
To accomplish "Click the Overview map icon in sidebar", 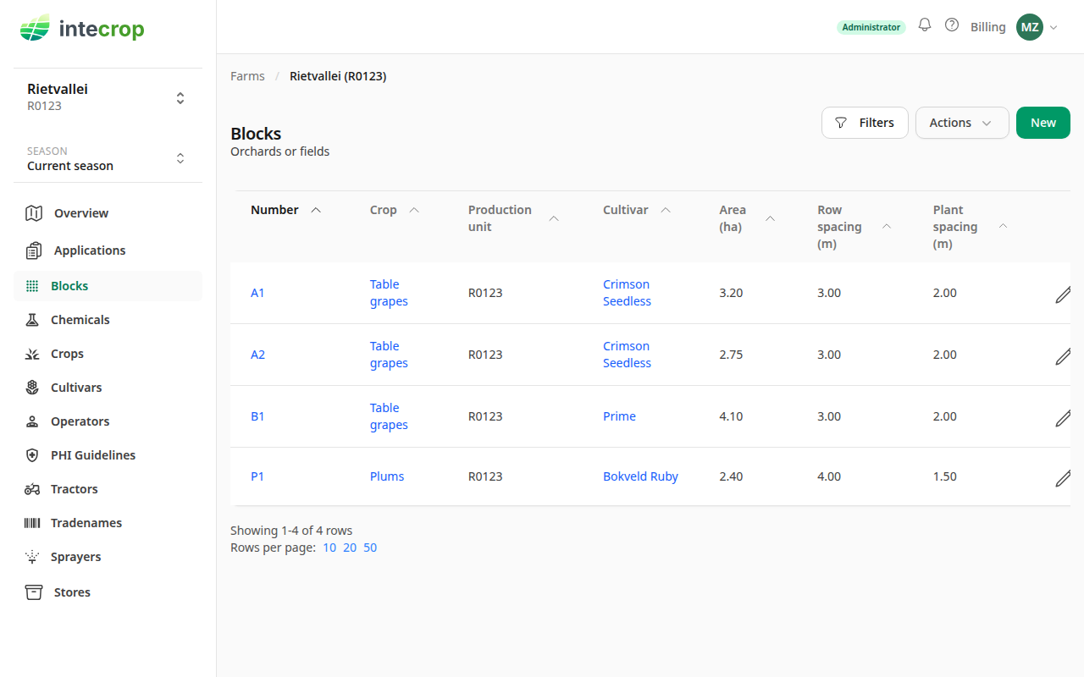I will pyautogui.click(x=34, y=213).
